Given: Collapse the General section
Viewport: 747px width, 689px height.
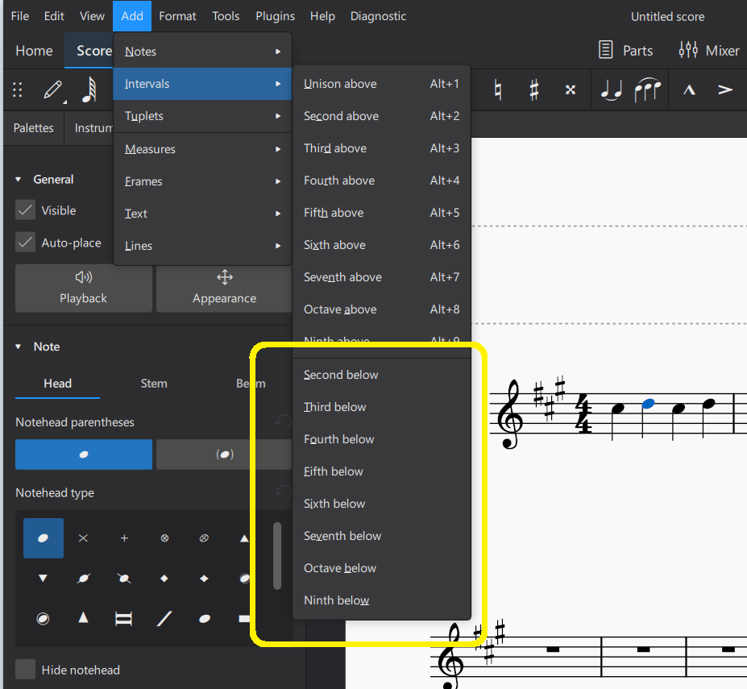Looking at the screenshot, I should coord(18,179).
